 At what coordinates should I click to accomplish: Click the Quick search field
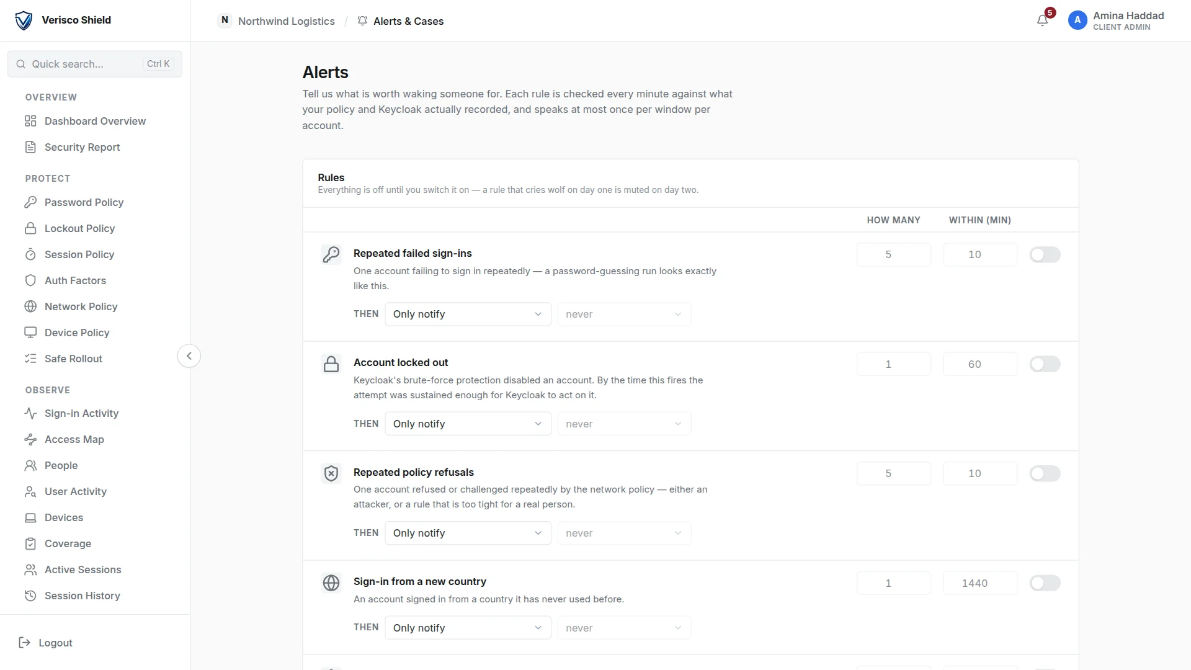pos(95,64)
